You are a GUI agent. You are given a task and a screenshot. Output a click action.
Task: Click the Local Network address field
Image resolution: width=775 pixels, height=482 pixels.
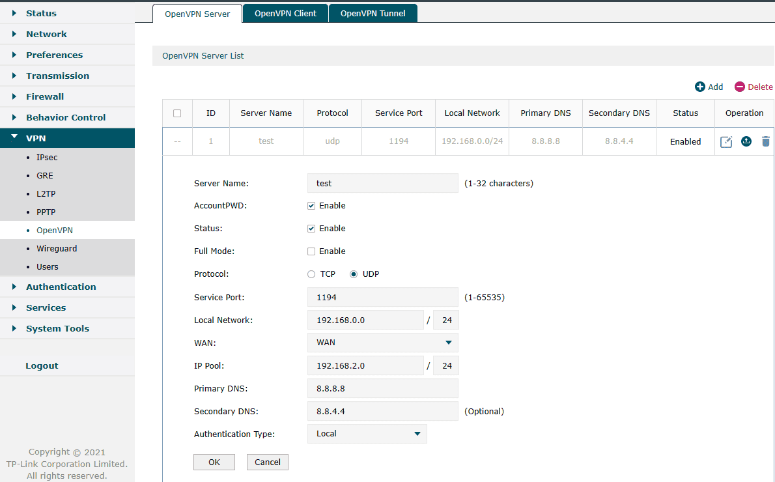tap(365, 320)
